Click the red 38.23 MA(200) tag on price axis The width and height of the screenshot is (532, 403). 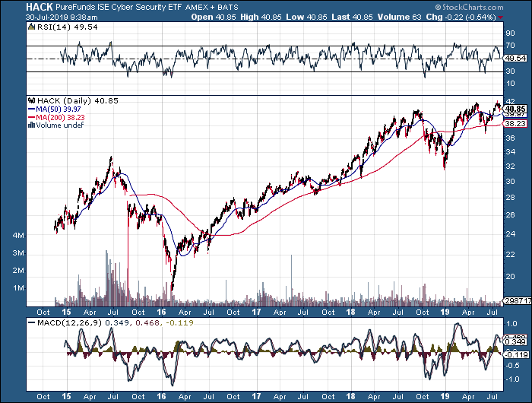515,124
